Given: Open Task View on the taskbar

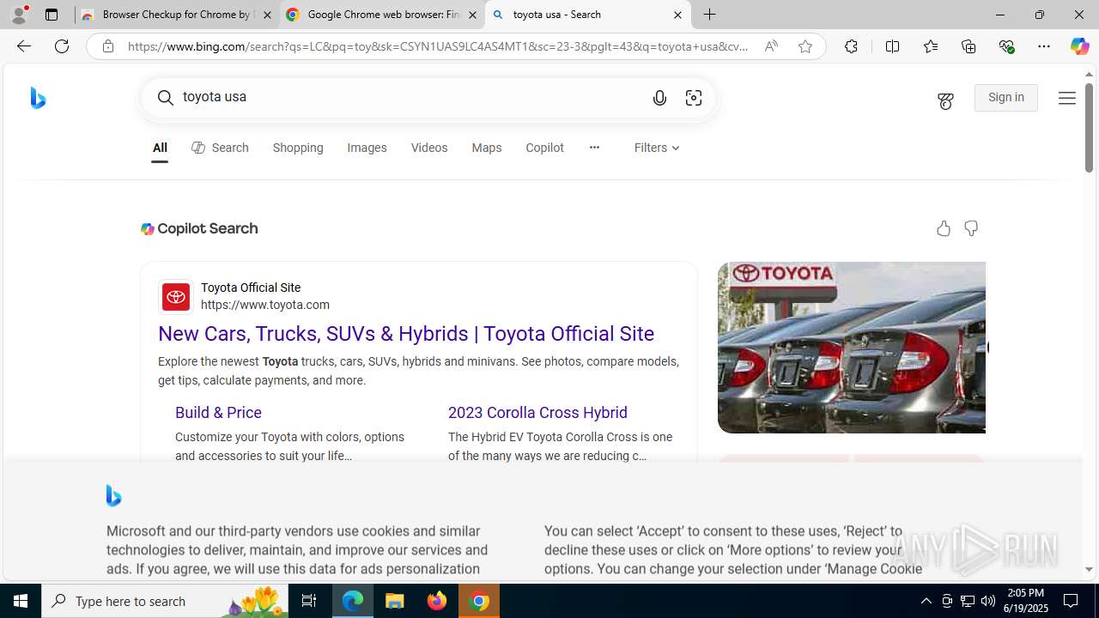Looking at the screenshot, I should pyautogui.click(x=309, y=601).
